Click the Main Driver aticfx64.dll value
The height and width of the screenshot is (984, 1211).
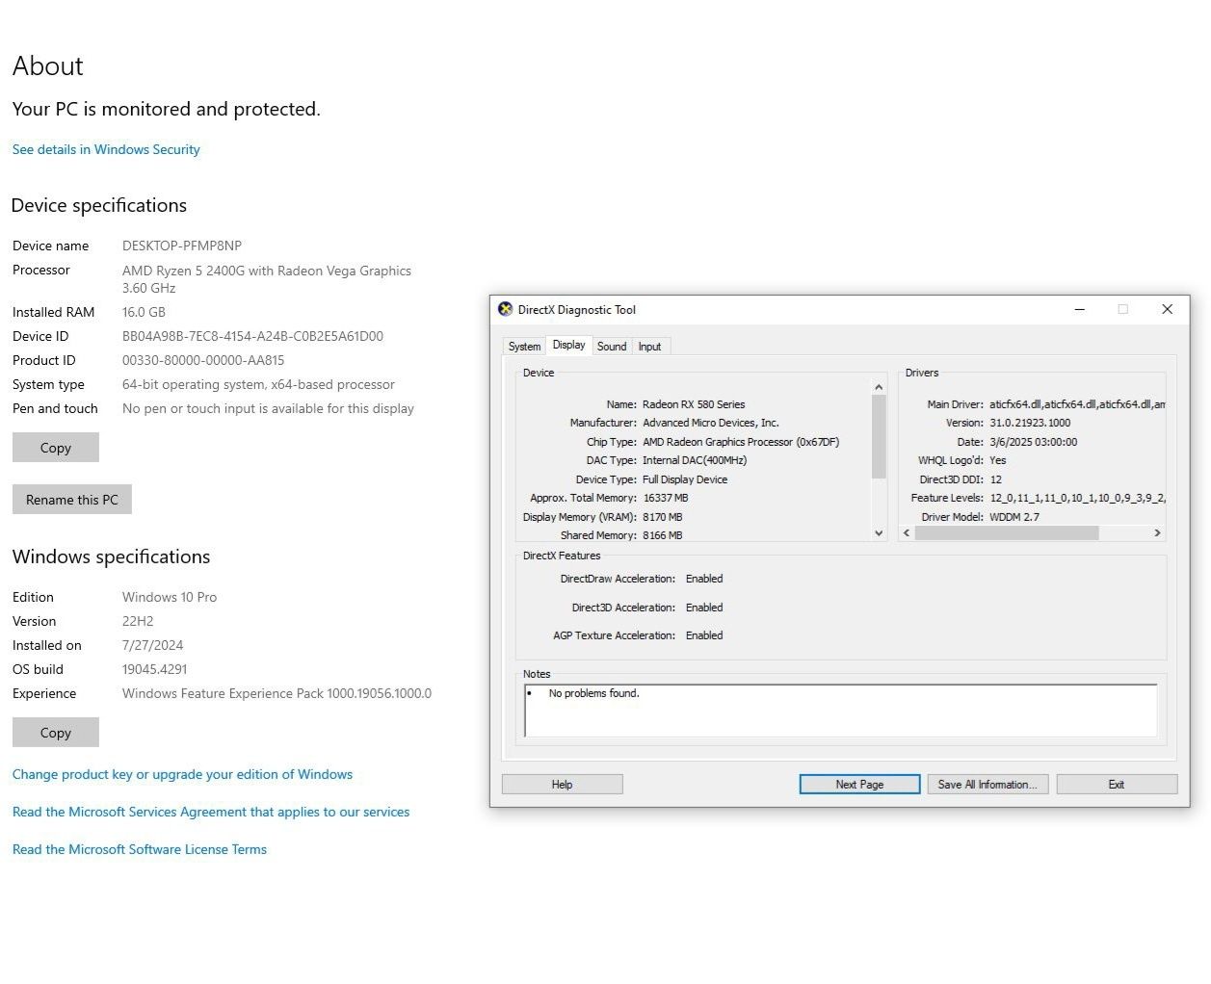point(1077,404)
